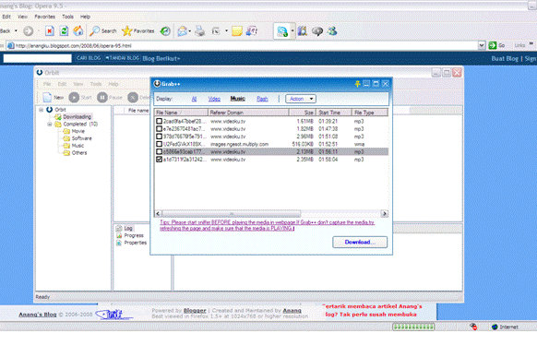Collapse the Completed tree node
This screenshot has height=345, width=537.
click(x=49, y=124)
